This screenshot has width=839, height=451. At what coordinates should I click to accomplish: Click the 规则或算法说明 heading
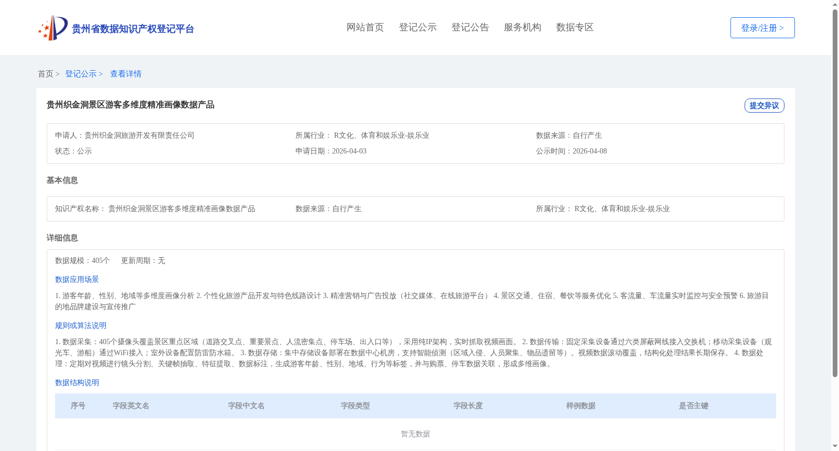click(x=81, y=325)
